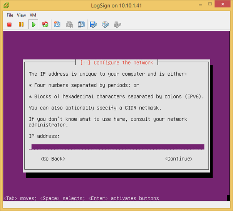Open the File menu
This screenshot has width=233, height=211.
pos(10,15)
